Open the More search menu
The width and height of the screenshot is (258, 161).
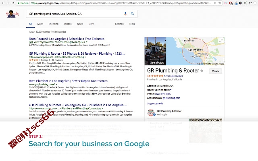tap(91, 24)
